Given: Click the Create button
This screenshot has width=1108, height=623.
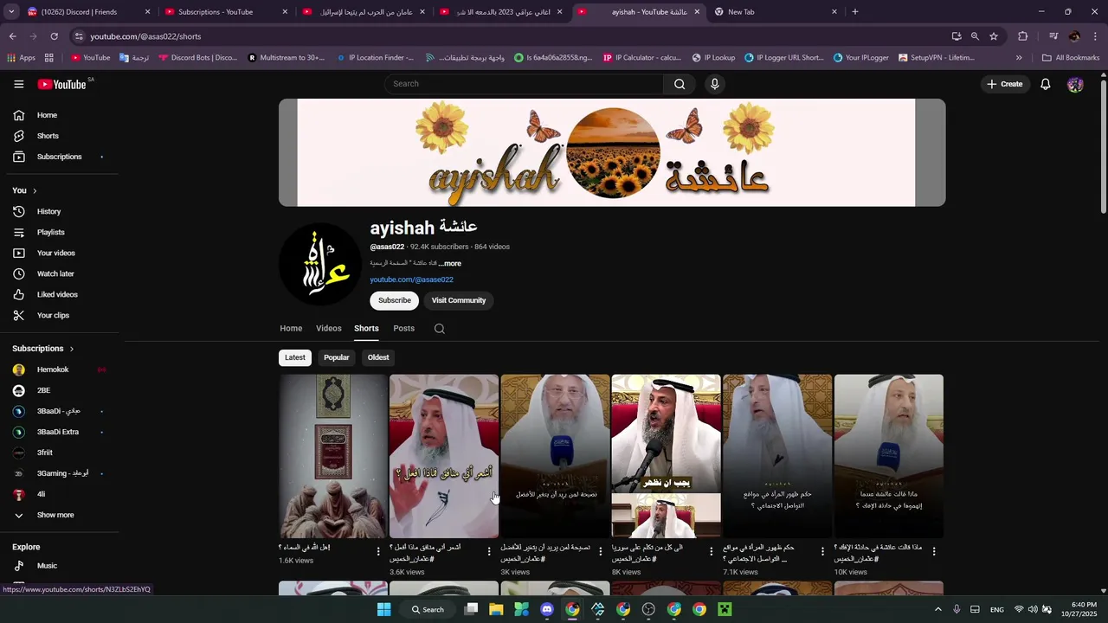Looking at the screenshot, I should coord(1005,84).
